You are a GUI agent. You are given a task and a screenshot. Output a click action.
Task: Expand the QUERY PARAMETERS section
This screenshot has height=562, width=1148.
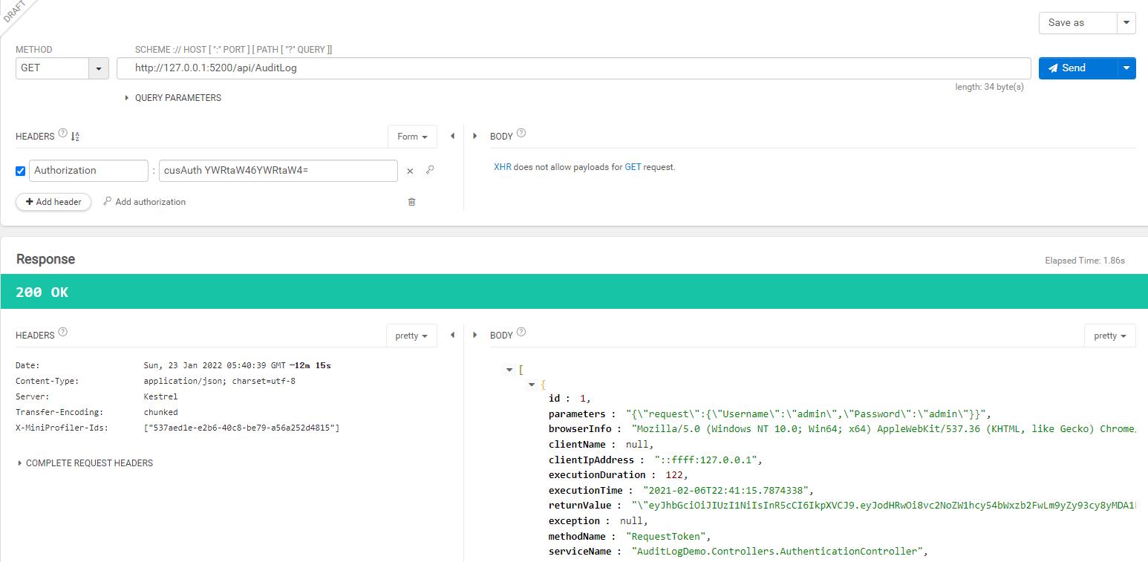(x=174, y=98)
